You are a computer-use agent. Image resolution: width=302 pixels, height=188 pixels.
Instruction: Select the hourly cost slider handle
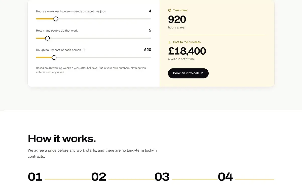coord(54,57)
